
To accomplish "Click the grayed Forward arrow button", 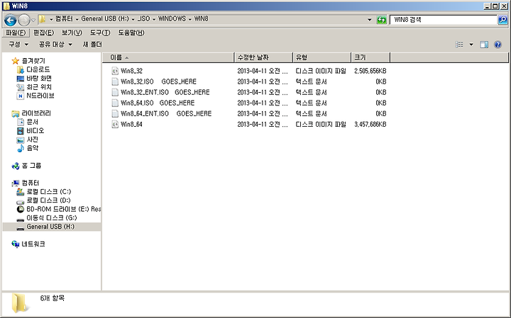I will pyautogui.click(x=24, y=21).
